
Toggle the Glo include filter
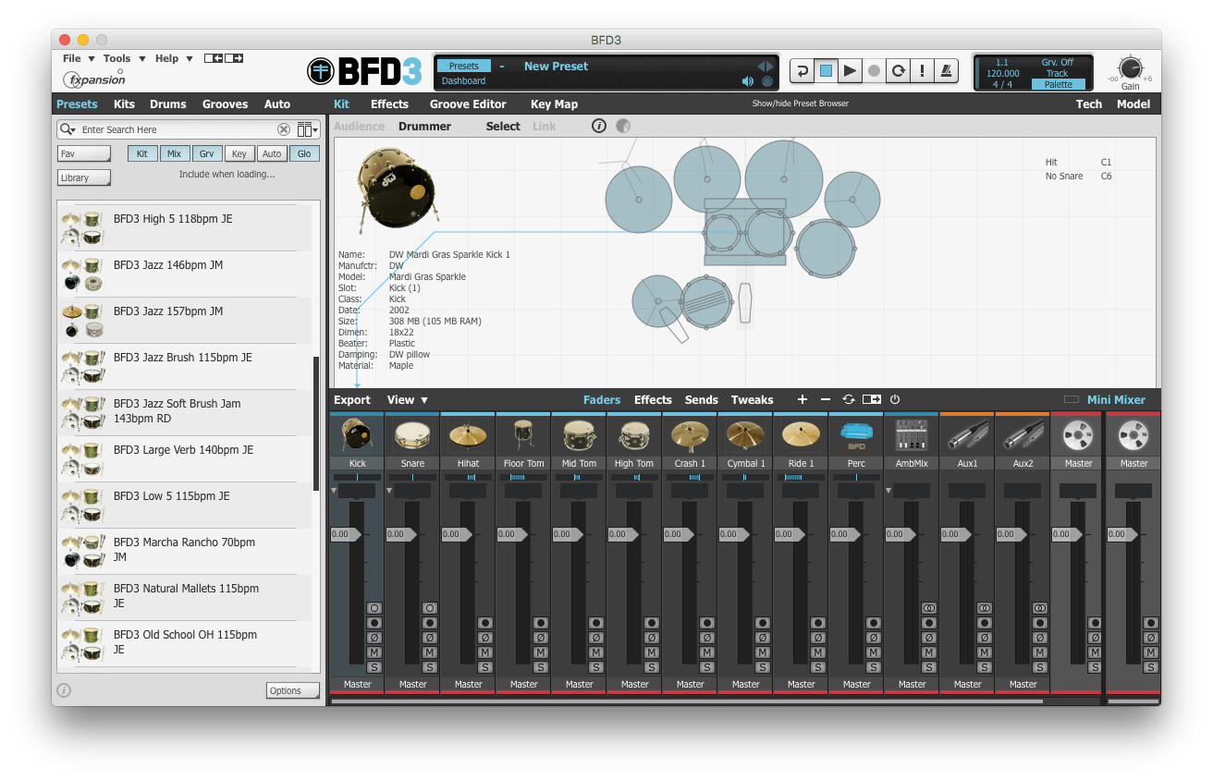pos(303,153)
